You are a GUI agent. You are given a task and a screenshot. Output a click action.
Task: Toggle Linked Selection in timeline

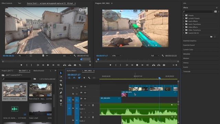click(x=79, y=78)
